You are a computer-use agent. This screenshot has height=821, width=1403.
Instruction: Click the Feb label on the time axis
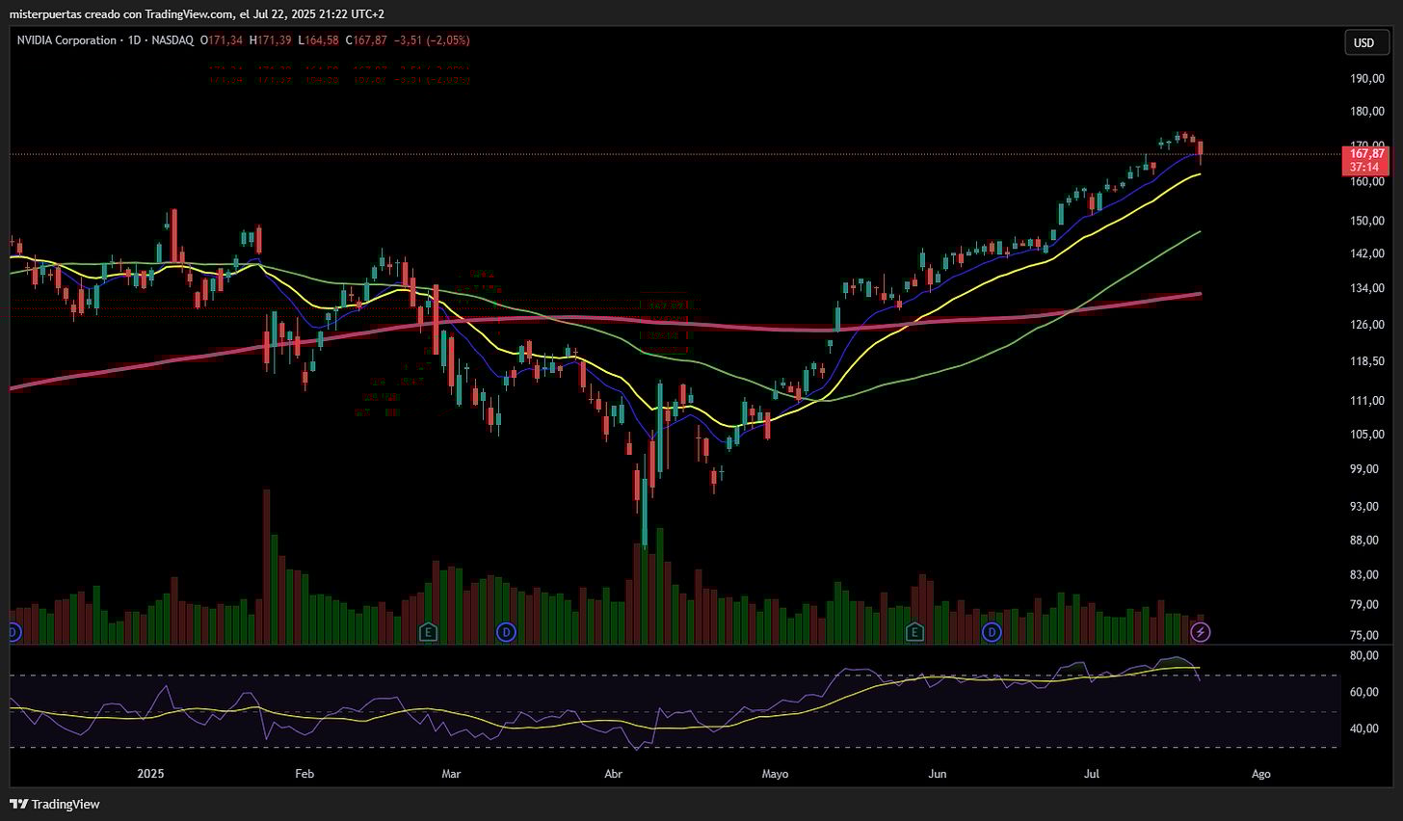click(x=304, y=774)
